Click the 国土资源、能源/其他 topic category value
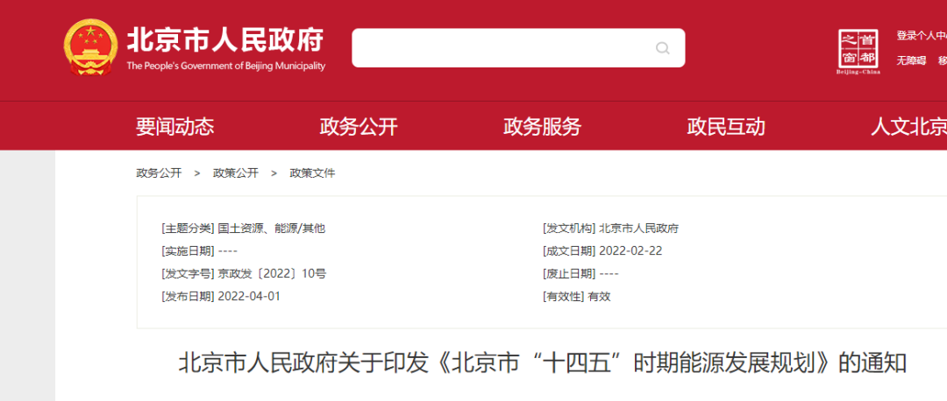947x401 pixels. (271, 229)
